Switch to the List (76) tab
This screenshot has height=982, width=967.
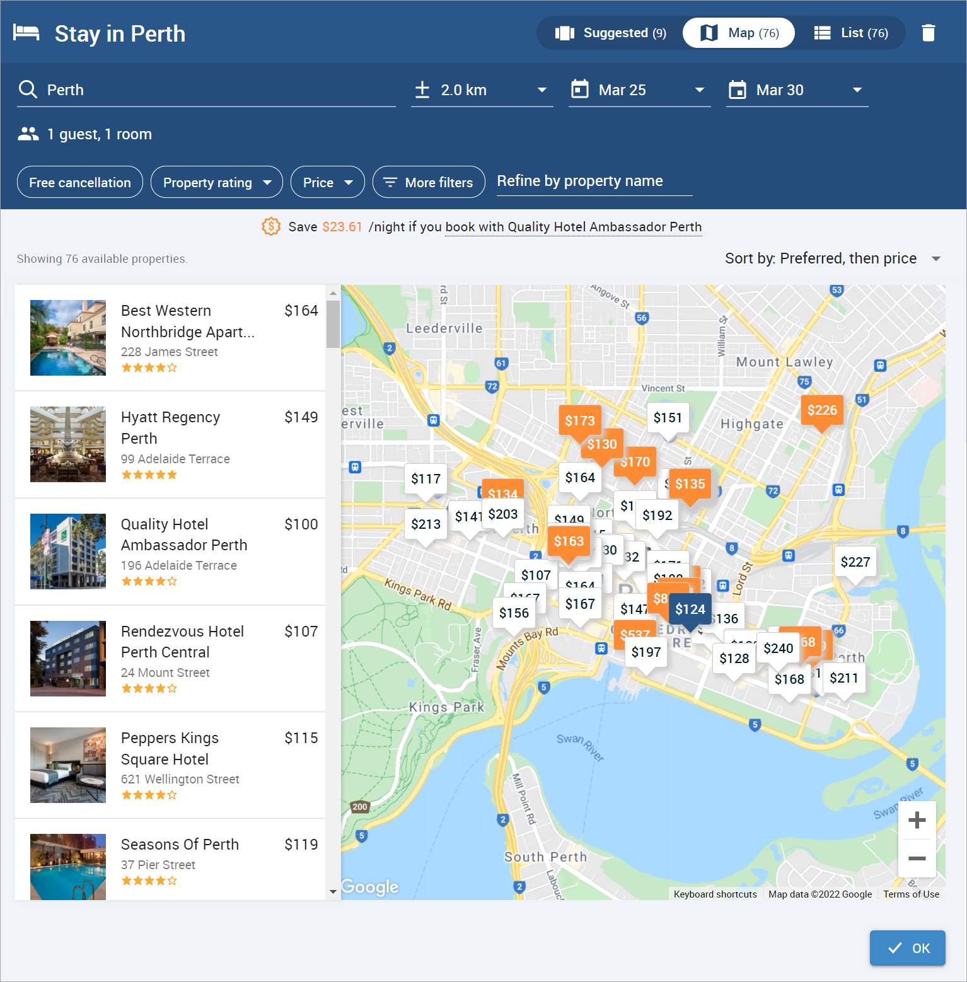[x=851, y=33]
